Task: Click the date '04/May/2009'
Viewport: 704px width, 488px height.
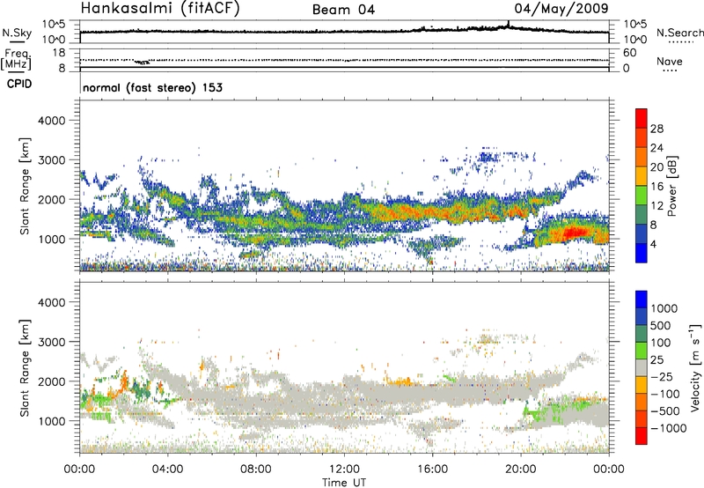Action: (x=561, y=9)
